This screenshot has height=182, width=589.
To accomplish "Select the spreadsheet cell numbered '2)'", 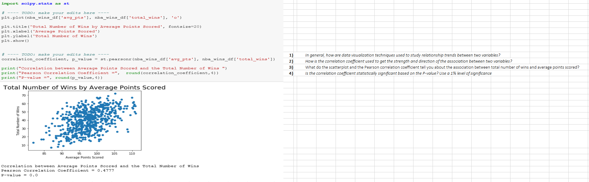I will [x=290, y=61].
